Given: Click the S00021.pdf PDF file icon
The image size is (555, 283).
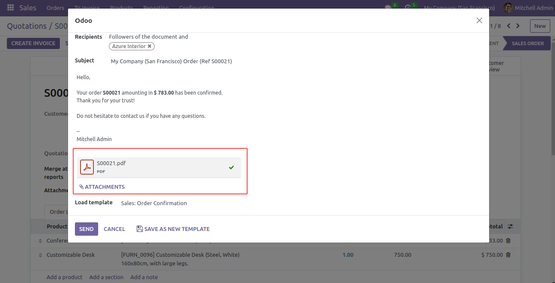Looking at the screenshot, I should click(87, 167).
